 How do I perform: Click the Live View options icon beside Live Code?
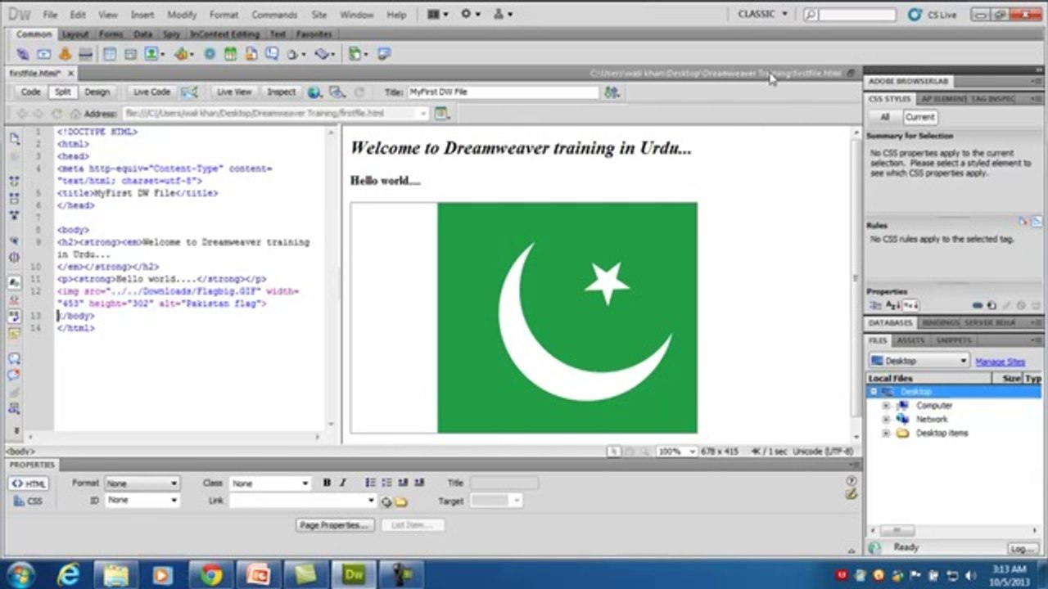coord(189,92)
